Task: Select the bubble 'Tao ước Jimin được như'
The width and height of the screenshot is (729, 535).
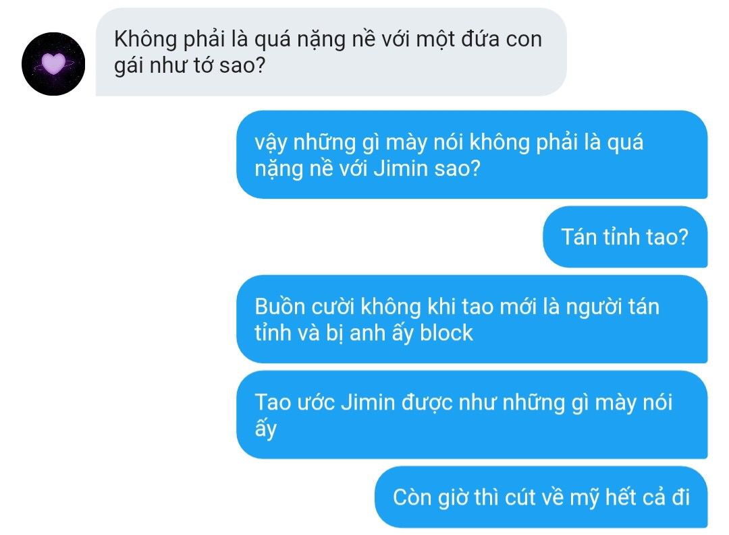Action: [x=472, y=415]
